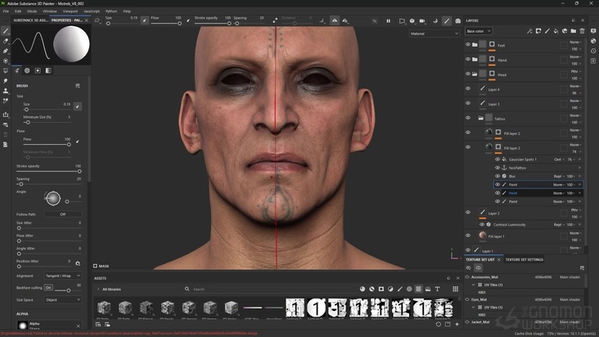Filter assets by Text type icon
599x337 pixels.
click(437, 289)
